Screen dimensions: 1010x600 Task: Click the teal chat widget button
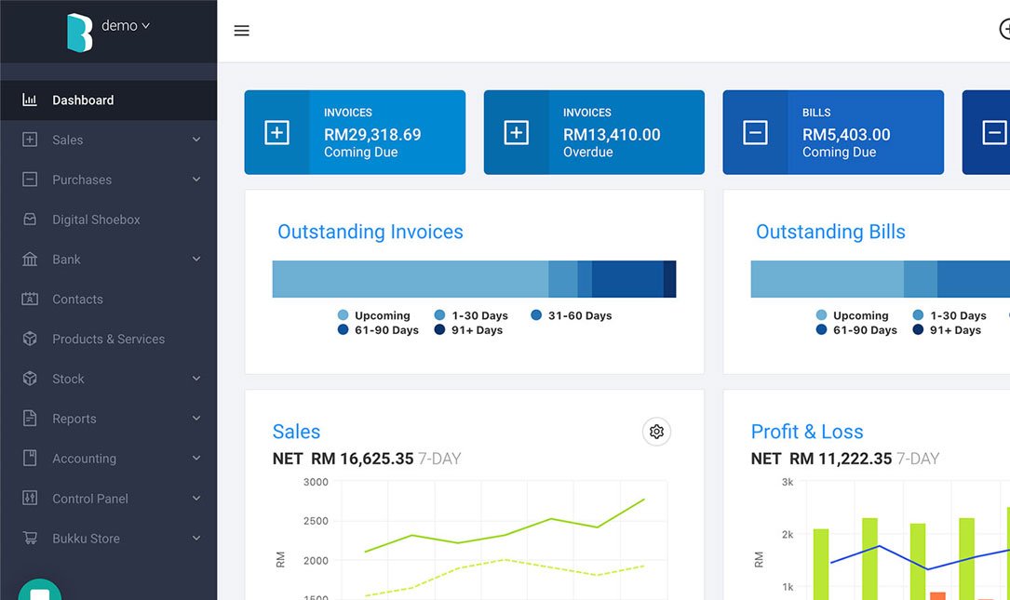(x=40, y=590)
